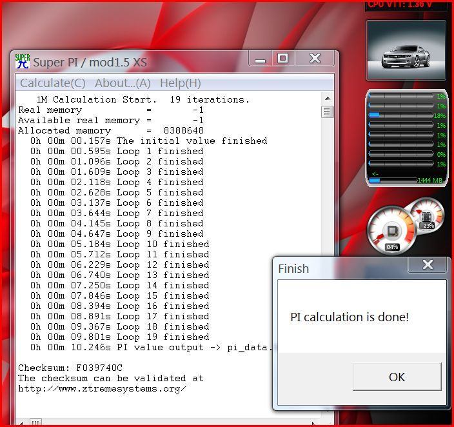Viewport: 454px width, 427px height.
Task: Click the 'PI calculation is done!' message
Action: point(350,317)
